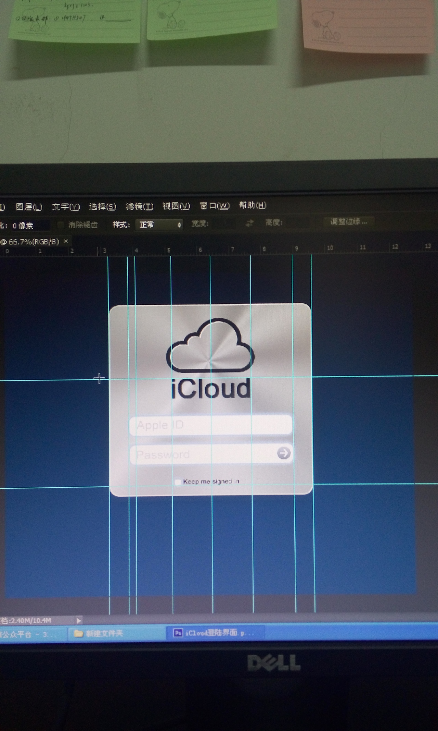Click the Password field on the canvas
The height and width of the screenshot is (731, 438).
point(211,454)
